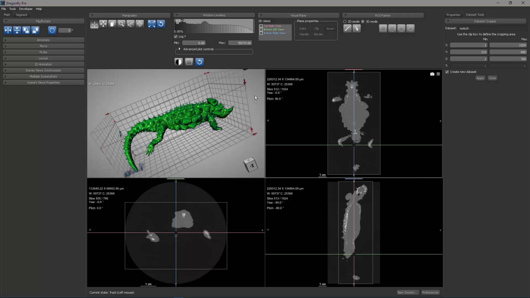Select the point-and-click ROI wand tool
Screen dimensions: 530x298
point(357,28)
